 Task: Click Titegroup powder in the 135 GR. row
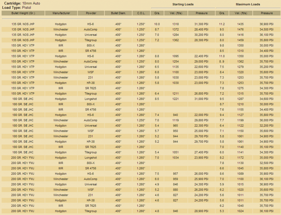point(91,40)
